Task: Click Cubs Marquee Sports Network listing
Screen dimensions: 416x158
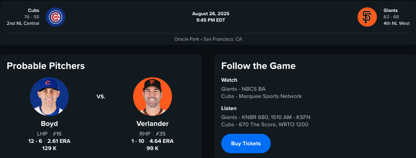Action: [x=261, y=96]
